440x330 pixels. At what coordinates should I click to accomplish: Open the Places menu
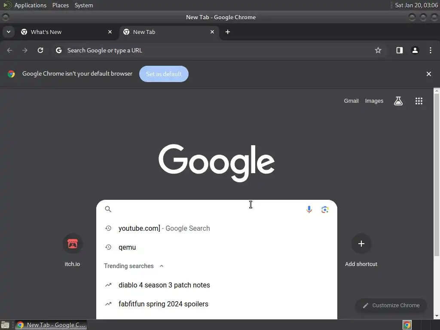tap(60, 5)
